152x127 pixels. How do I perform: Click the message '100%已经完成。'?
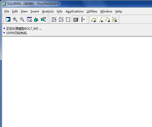[17, 33]
